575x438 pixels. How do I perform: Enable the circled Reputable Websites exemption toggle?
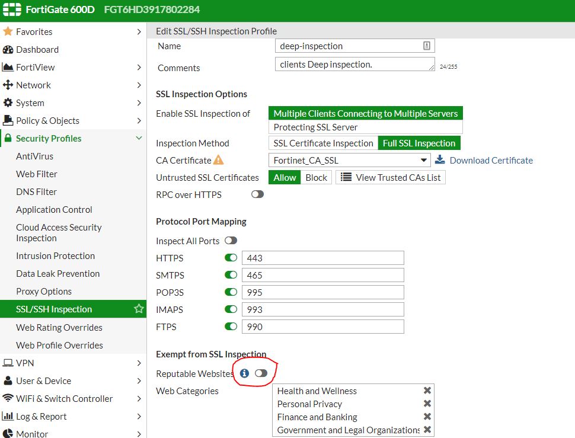(x=261, y=373)
